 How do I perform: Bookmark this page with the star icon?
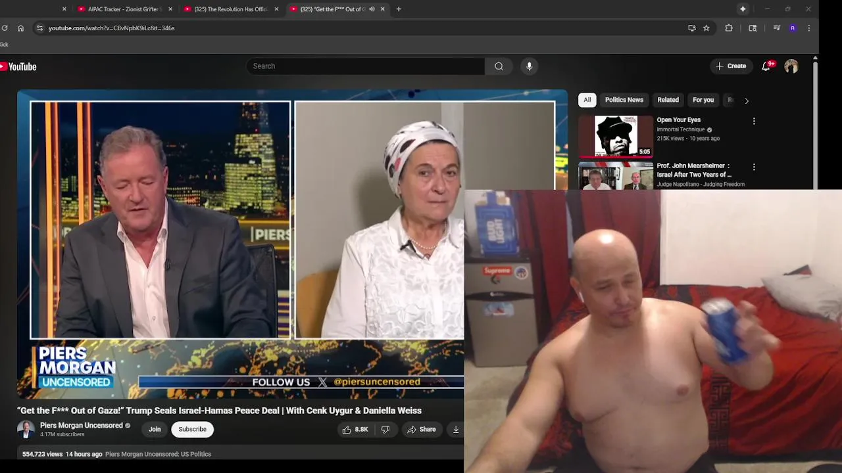(706, 28)
